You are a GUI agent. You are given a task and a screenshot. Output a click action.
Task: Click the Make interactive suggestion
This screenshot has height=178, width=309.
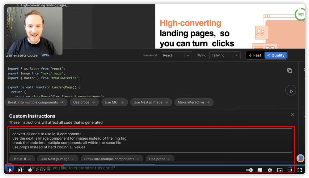pos(193,102)
